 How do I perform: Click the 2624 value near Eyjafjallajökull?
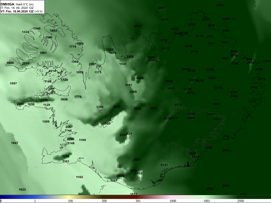134,171
